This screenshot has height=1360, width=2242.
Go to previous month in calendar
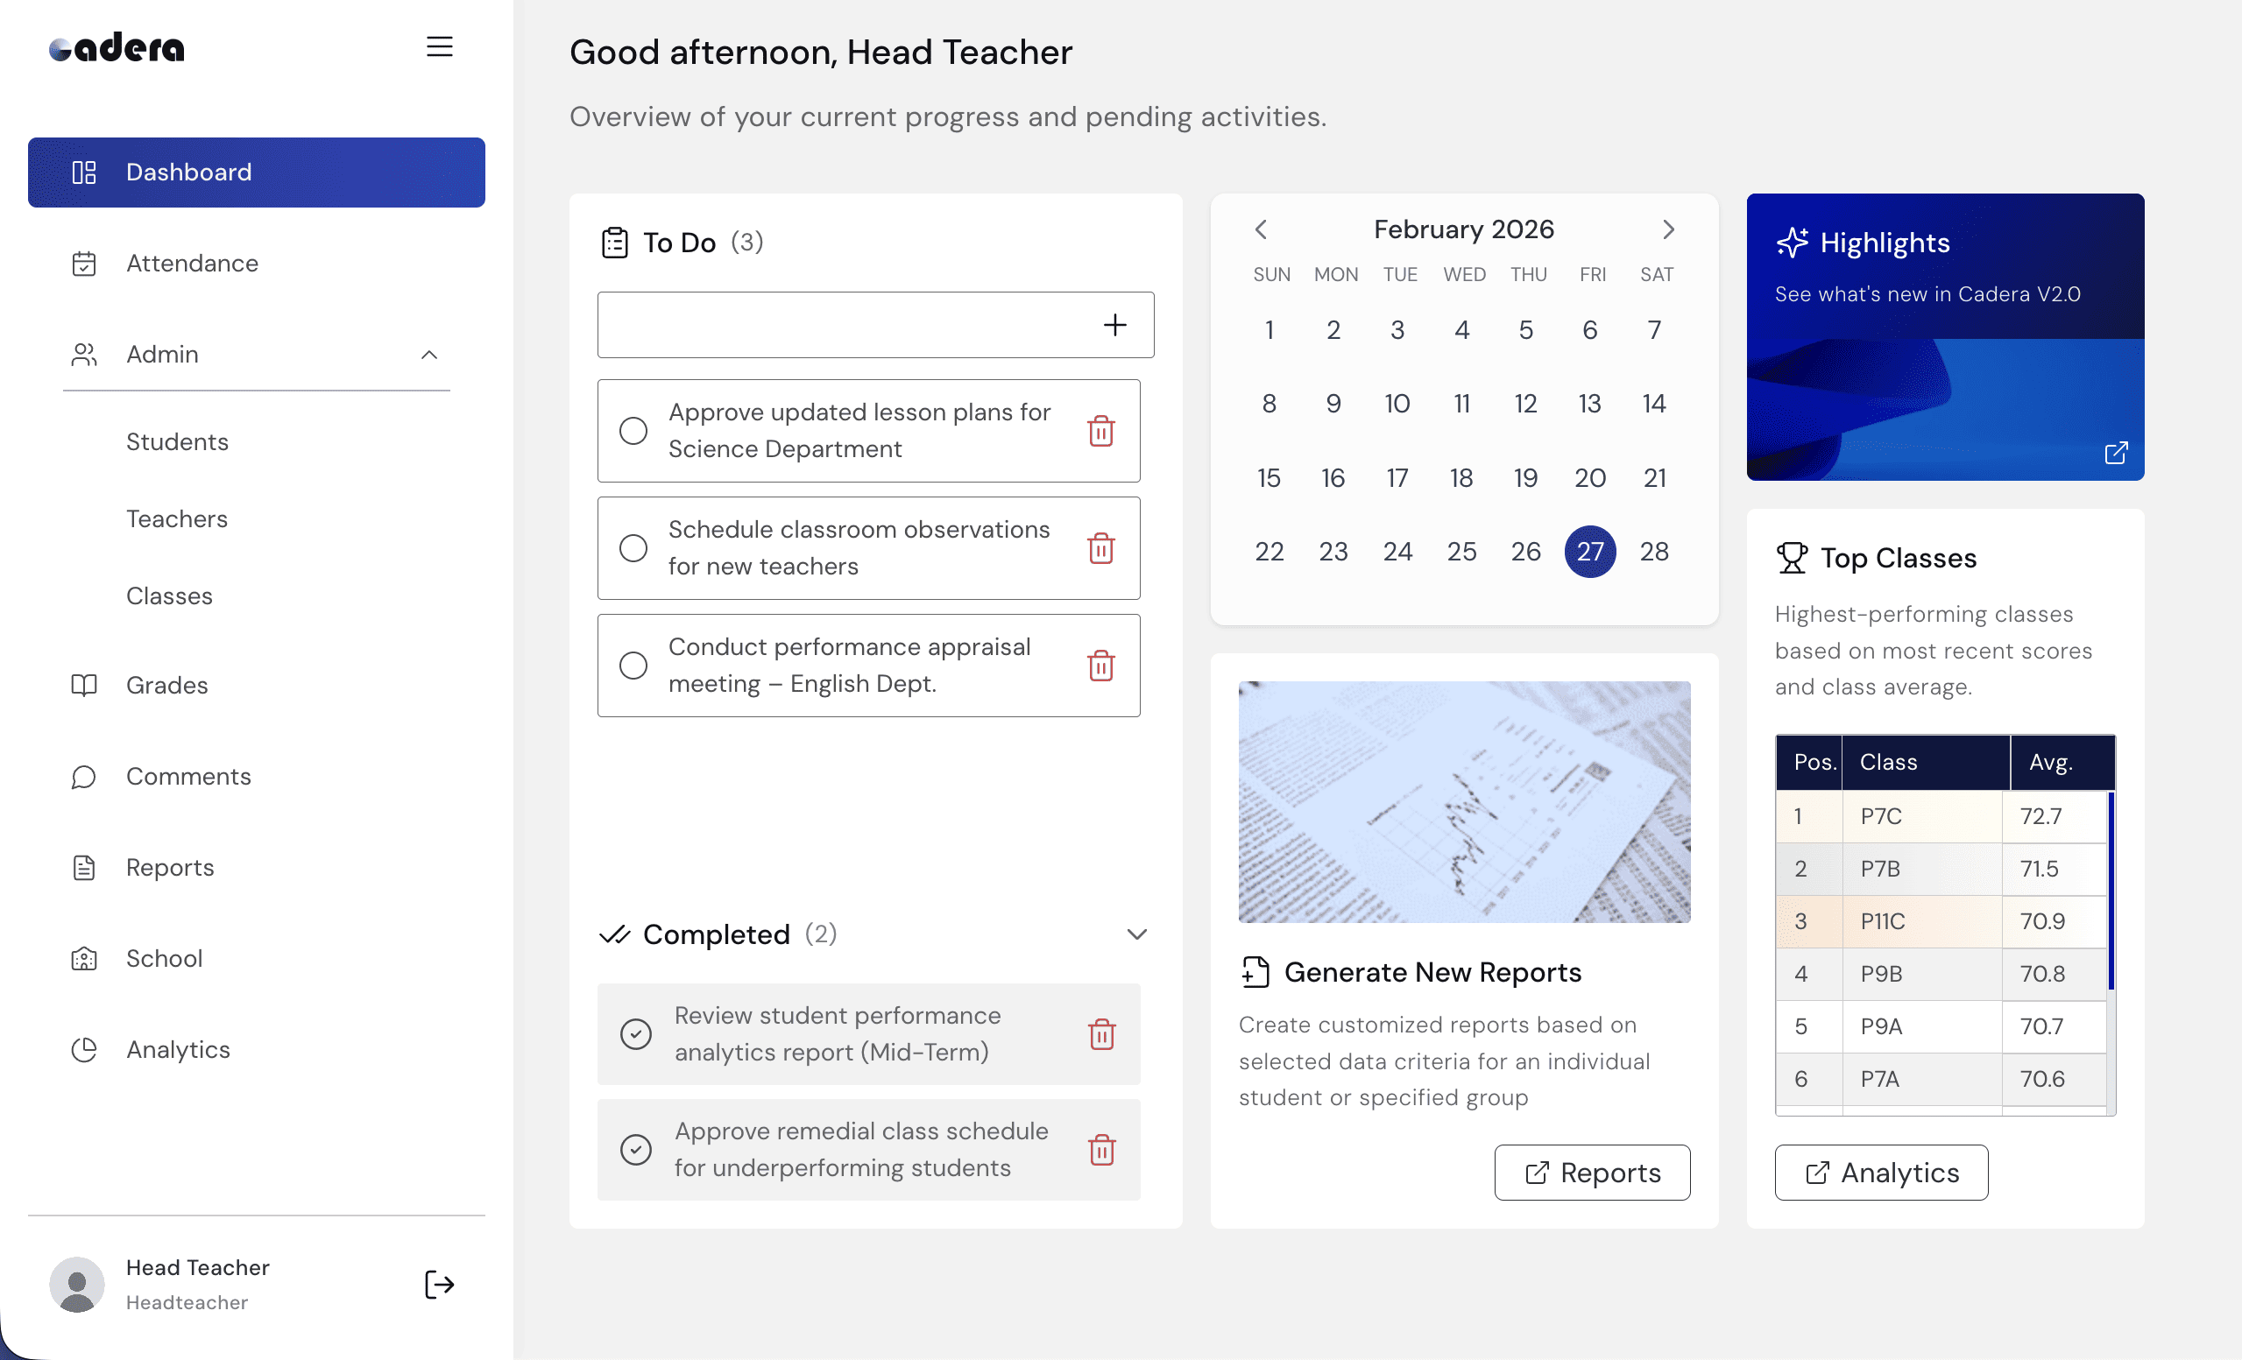pos(1260,229)
